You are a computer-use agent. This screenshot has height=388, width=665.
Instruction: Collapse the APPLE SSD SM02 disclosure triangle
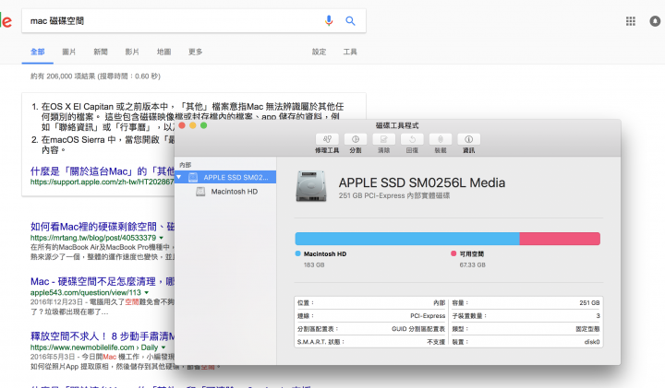tap(179, 177)
